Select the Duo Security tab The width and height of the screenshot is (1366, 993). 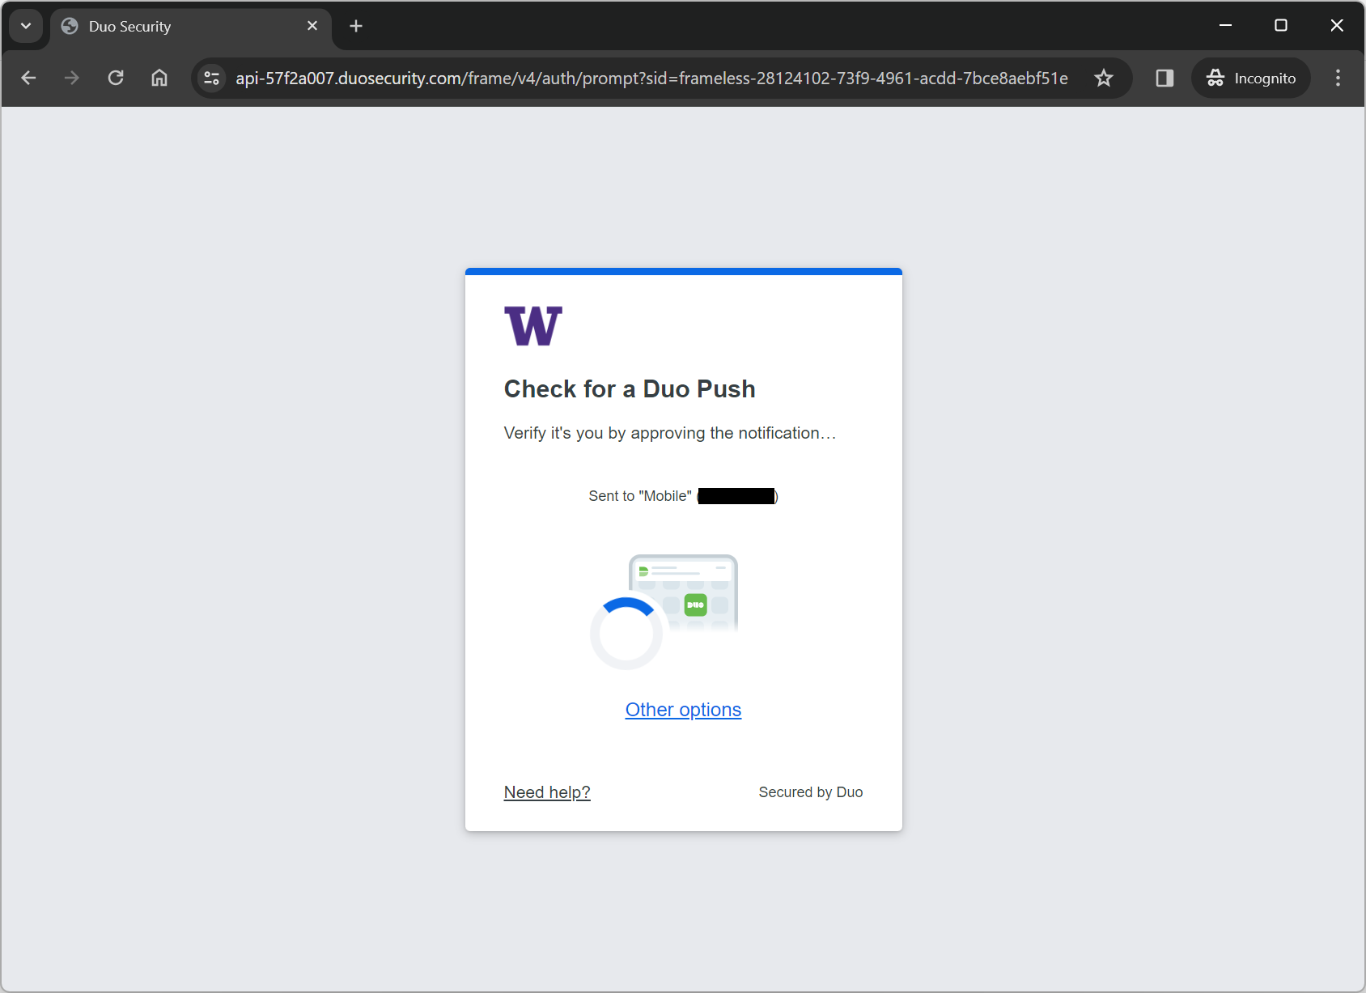coord(191,26)
